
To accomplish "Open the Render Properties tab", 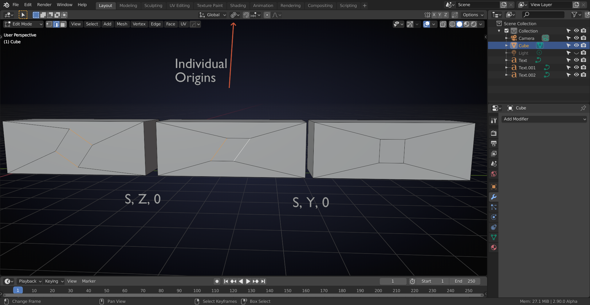I will coord(494,133).
